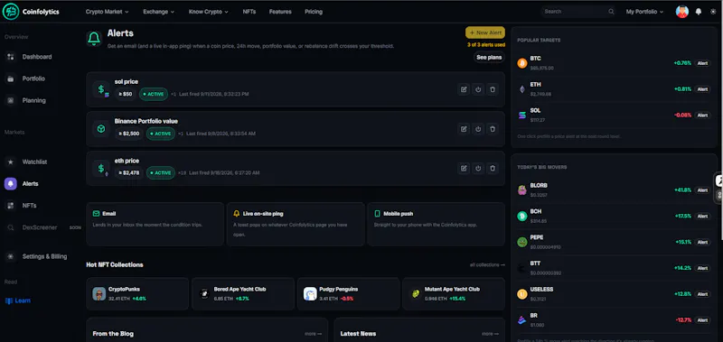
Task: Open the all collections link
Action: 487,264
